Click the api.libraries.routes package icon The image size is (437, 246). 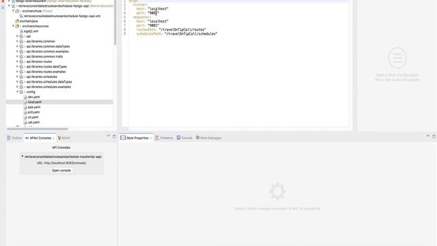pos(21,61)
